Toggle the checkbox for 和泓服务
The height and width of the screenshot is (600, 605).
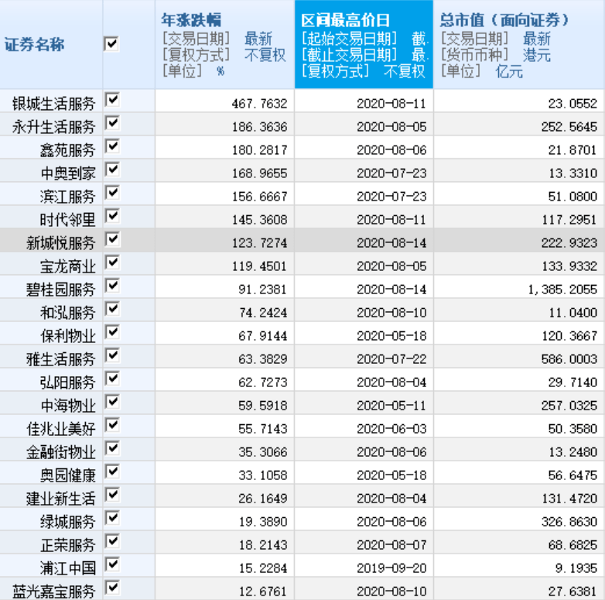tap(112, 309)
